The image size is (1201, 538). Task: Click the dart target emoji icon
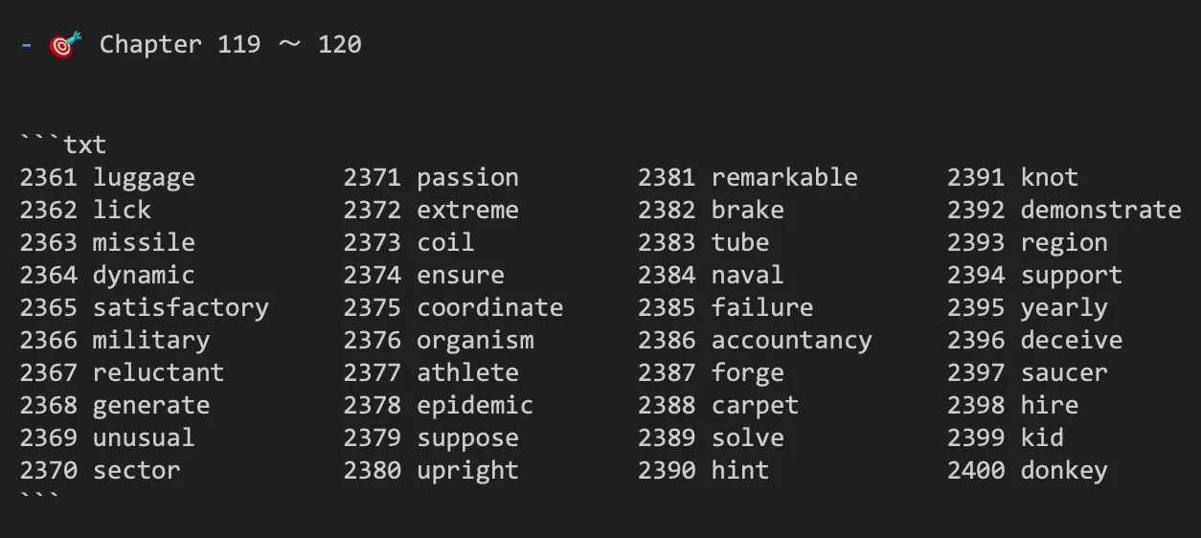pos(66,44)
